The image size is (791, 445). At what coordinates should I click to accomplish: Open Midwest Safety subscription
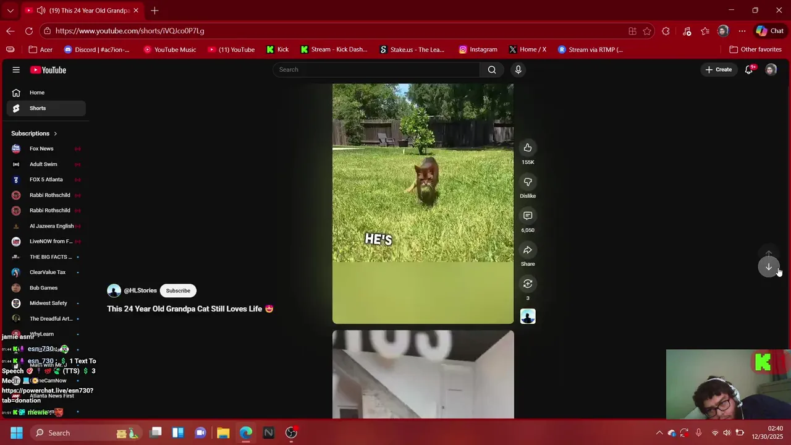point(46,303)
